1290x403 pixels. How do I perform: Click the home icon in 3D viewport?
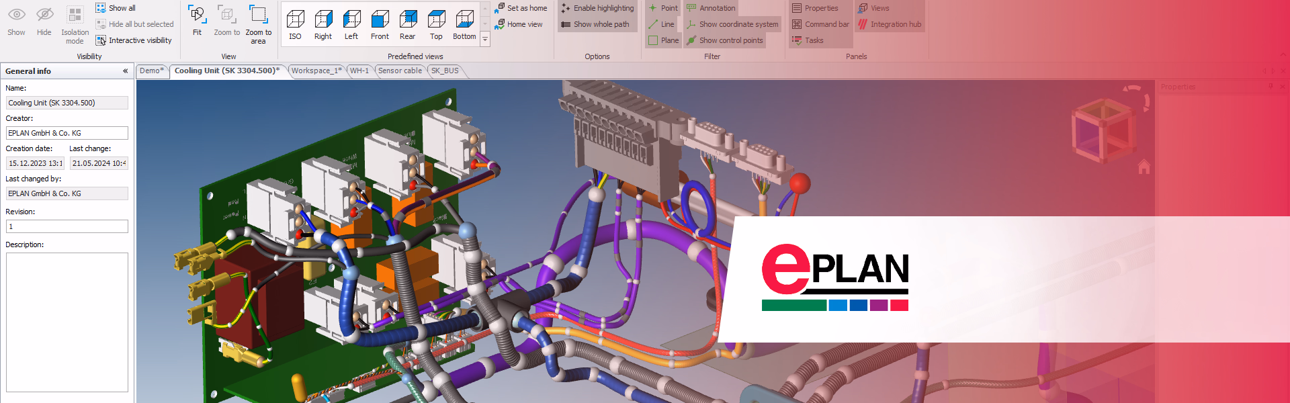tap(1144, 167)
